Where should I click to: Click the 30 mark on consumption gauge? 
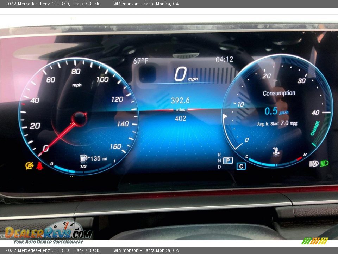pyautogui.click(x=301, y=81)
